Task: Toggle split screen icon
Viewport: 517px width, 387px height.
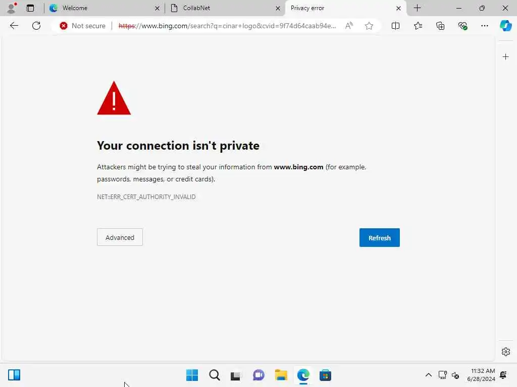Action: click(395, 26)
